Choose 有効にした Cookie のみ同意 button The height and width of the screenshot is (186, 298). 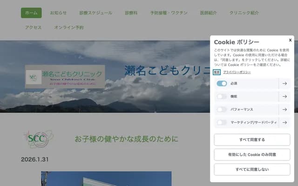(252, 155)
